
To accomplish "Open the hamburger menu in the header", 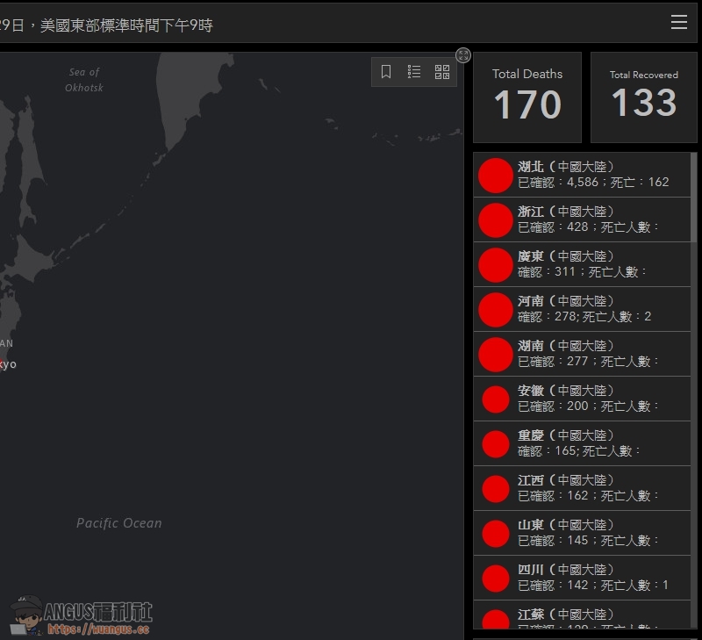I will click(678, 22).
